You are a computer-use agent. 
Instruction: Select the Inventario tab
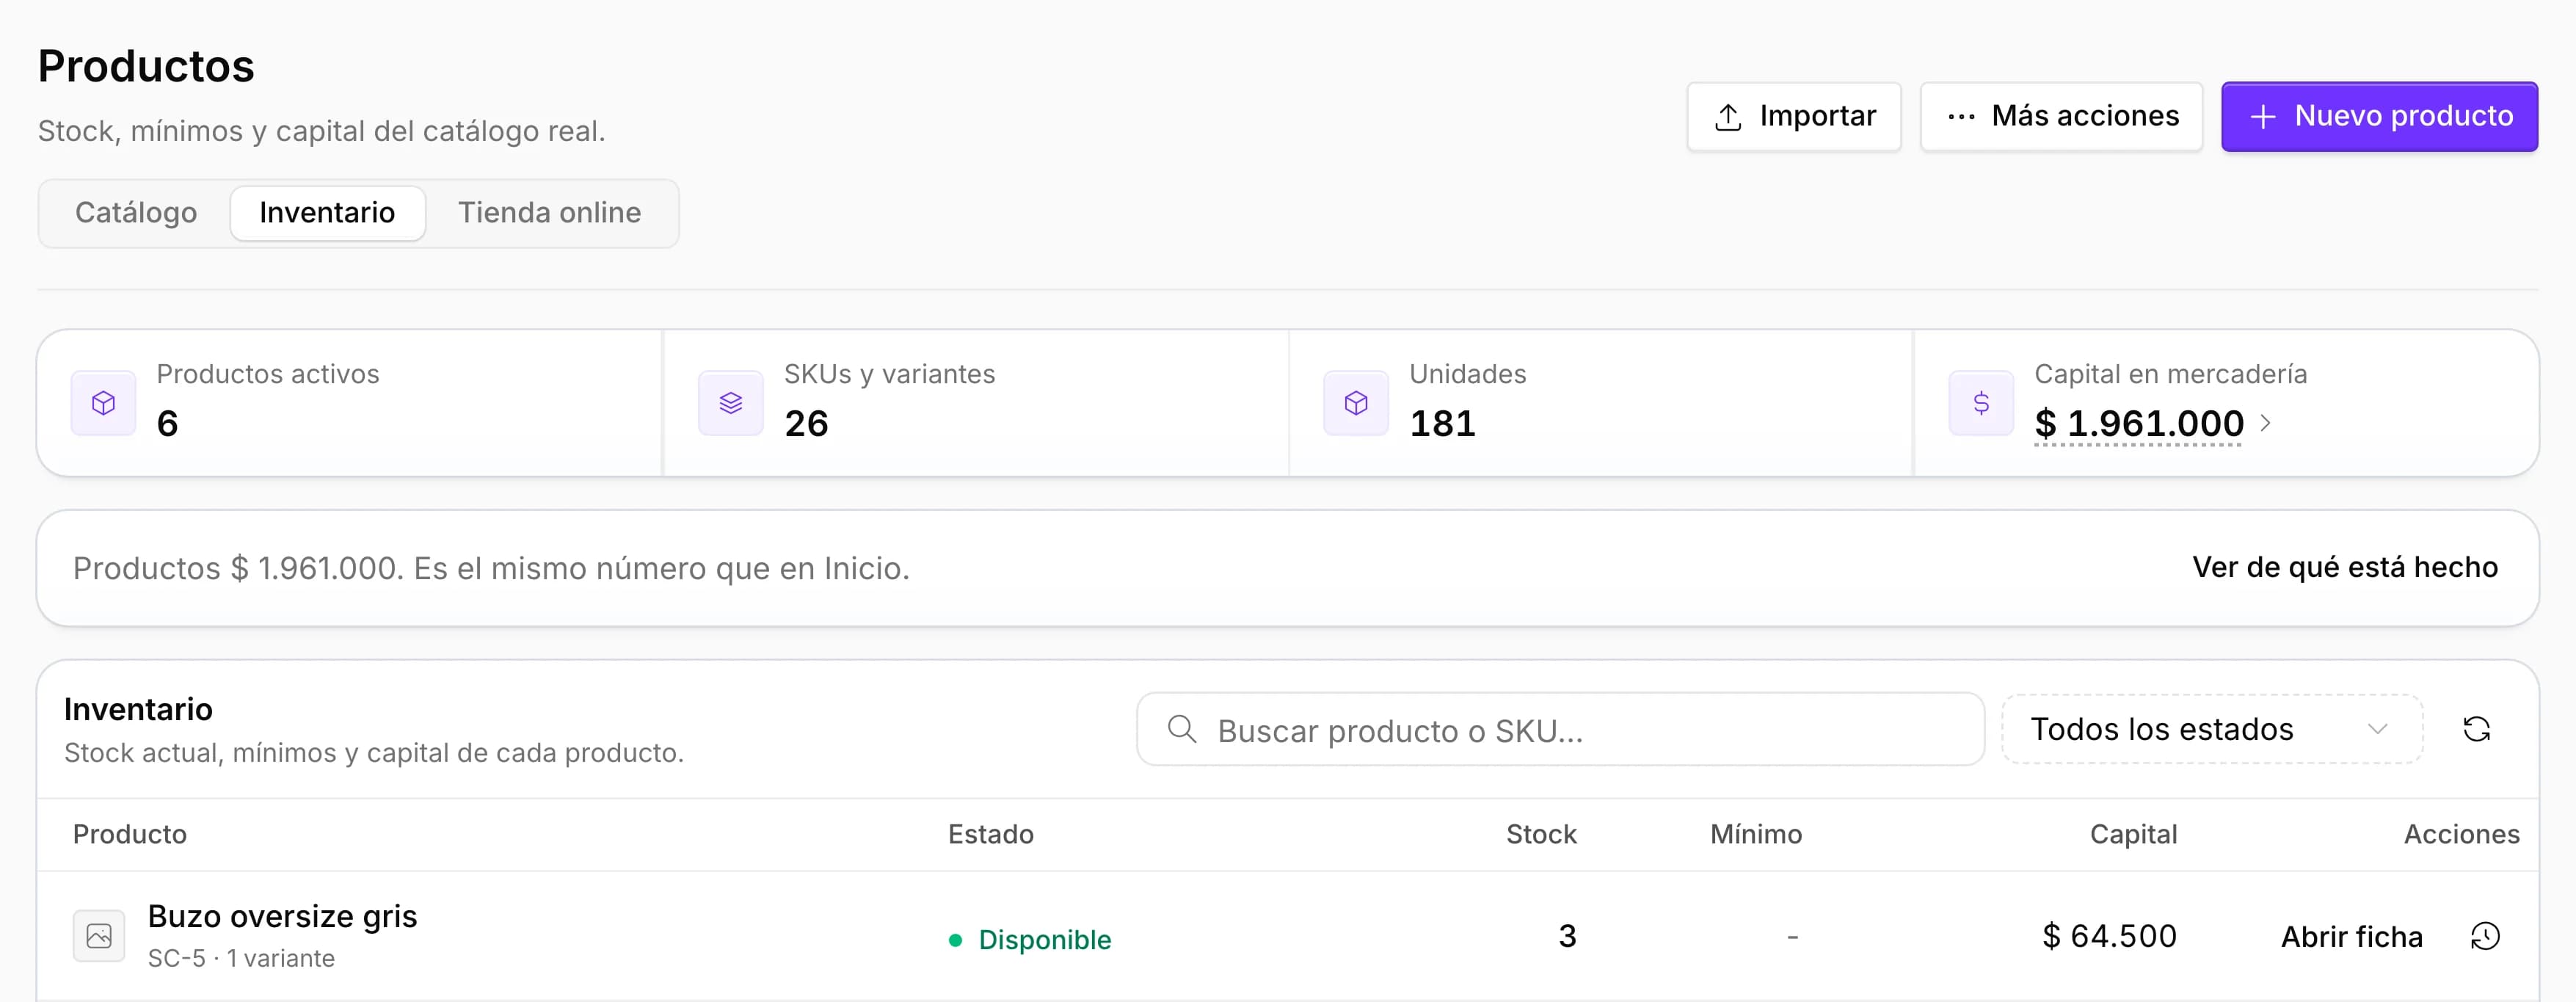(x=327, y=213)
